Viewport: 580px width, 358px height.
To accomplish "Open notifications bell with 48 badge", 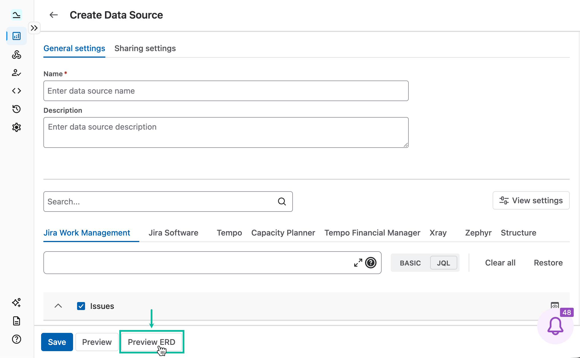I will (555, 326).
